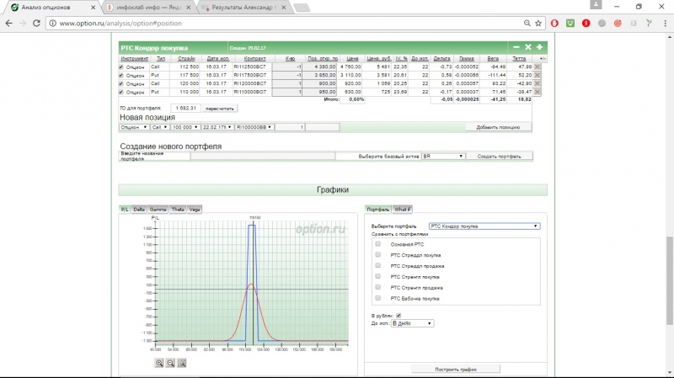The width and height of the screenshot is (674, 378).
Task: Expand the До исп. В ДНЯХ dropdown
Action: 413,323
